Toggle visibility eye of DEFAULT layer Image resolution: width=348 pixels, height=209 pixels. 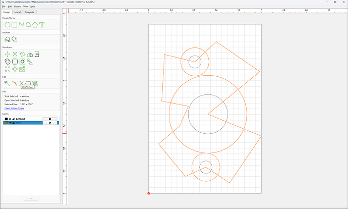(x=10, y=119)
